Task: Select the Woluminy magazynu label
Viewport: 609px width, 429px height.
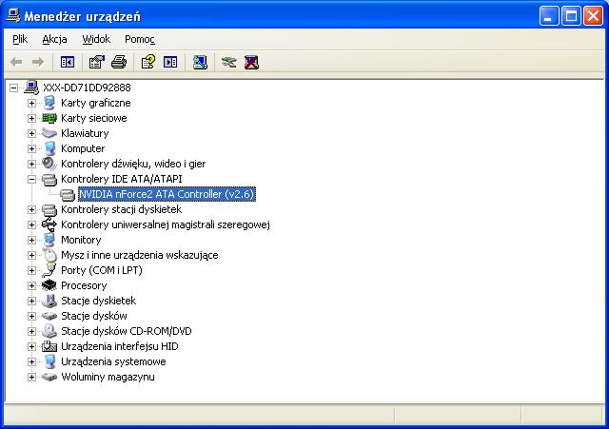Action: coord(108,377)
